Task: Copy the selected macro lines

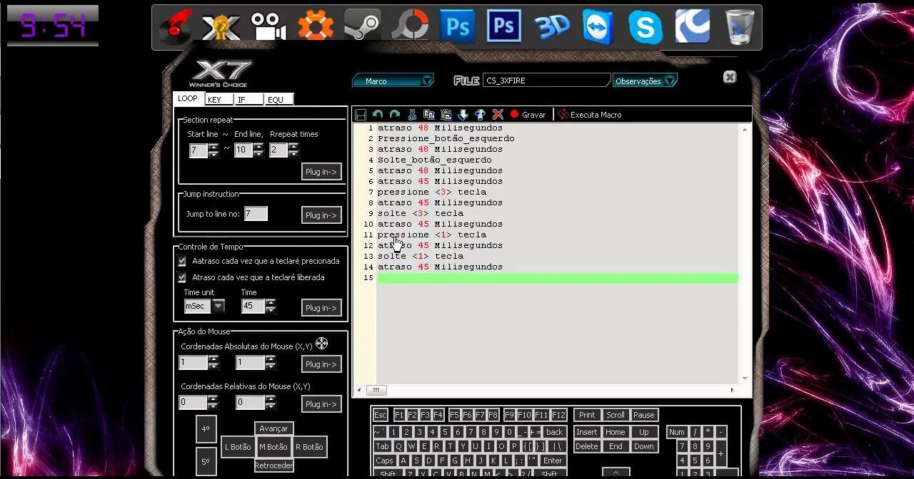Action: coord(429,115)
